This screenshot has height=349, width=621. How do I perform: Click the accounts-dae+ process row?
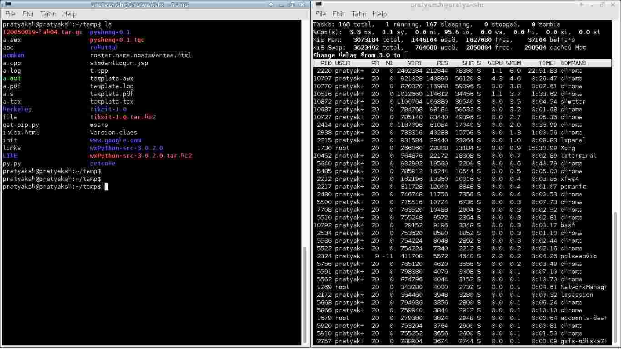pos(462,318)
